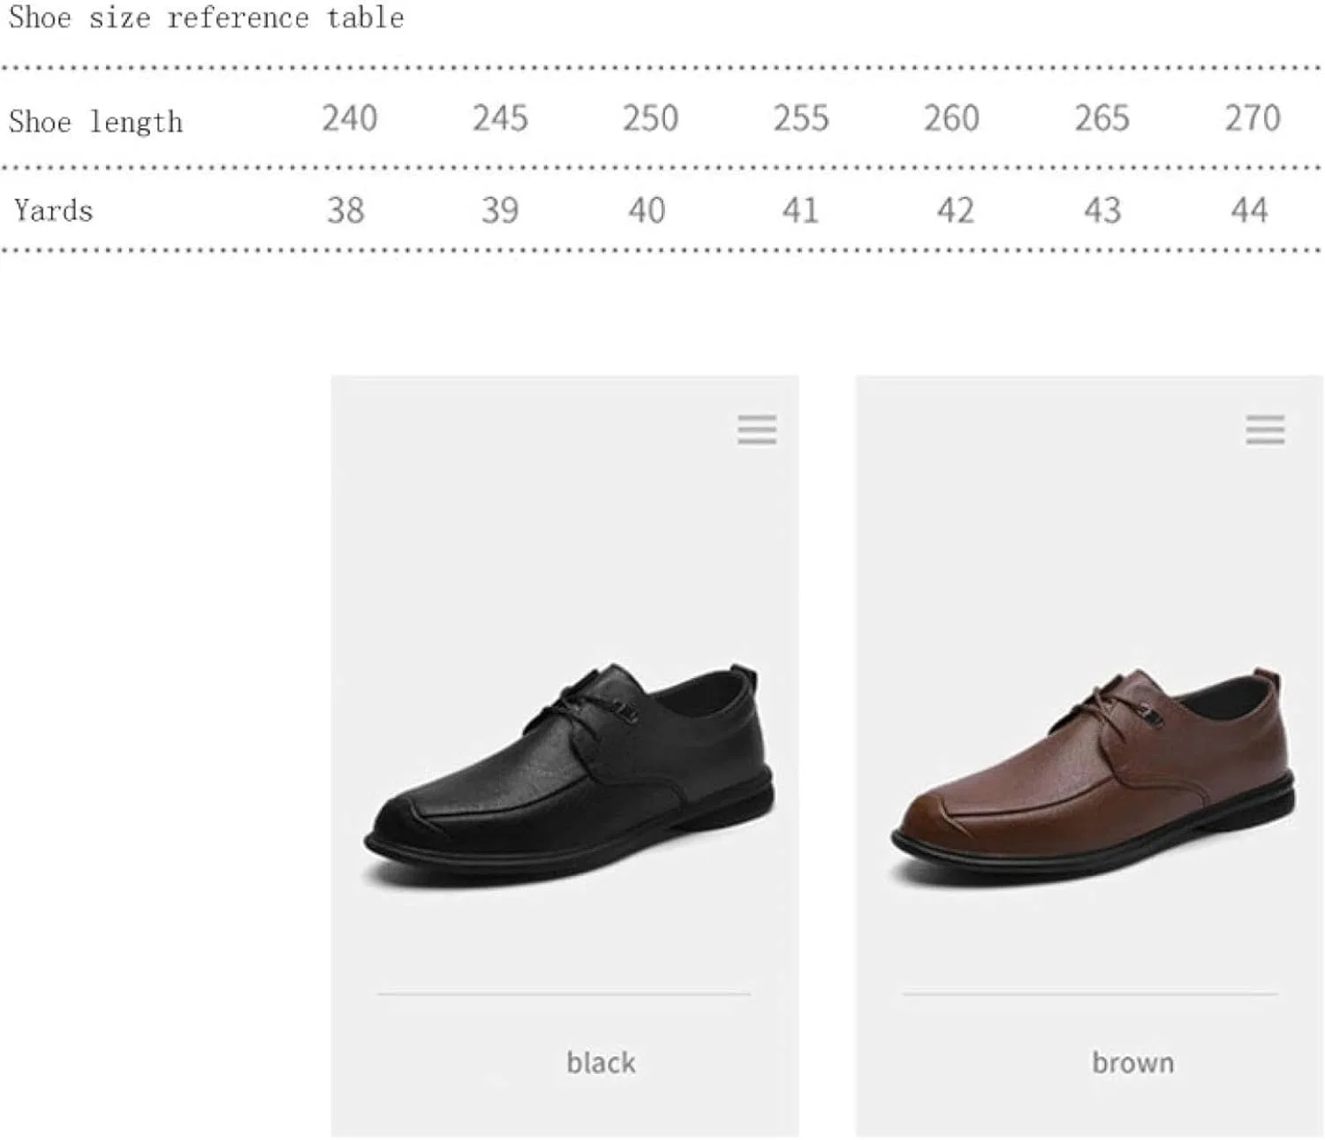Click the 'black' color label
The width and height of the screenshot is (1325, 1140).
tap(601, 1062)
